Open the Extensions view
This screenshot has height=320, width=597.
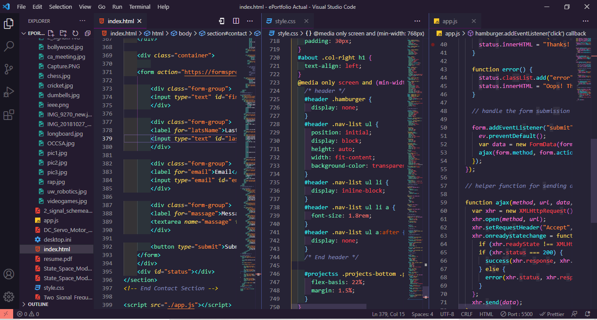[9, 115]
